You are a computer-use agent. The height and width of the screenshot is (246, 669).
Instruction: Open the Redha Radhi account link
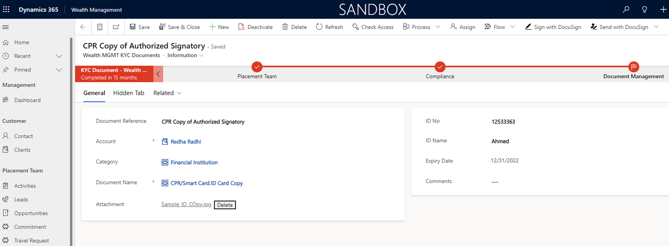pos(186,142)
